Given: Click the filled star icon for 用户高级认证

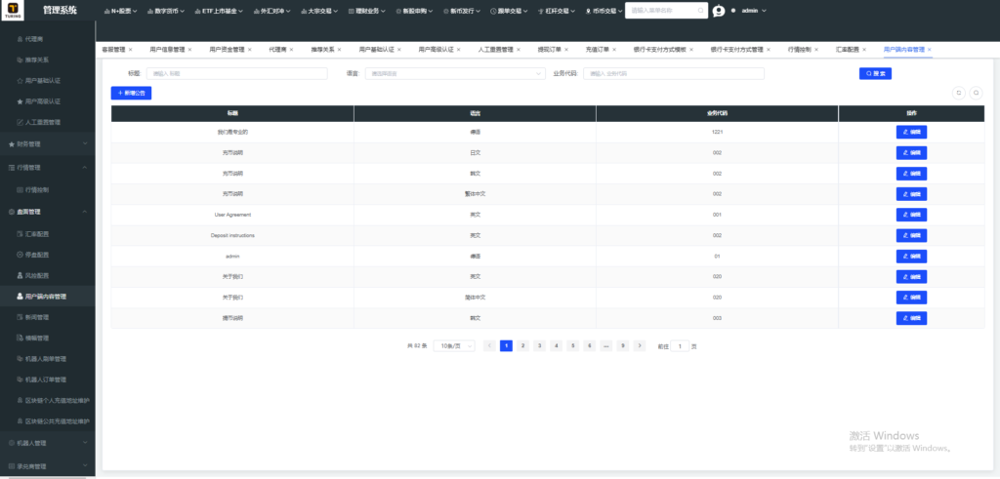Looking at the screenshot, I should point(20,101).
